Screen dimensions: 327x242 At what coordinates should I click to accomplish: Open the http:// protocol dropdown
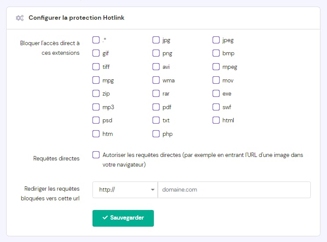coord(125,190)
